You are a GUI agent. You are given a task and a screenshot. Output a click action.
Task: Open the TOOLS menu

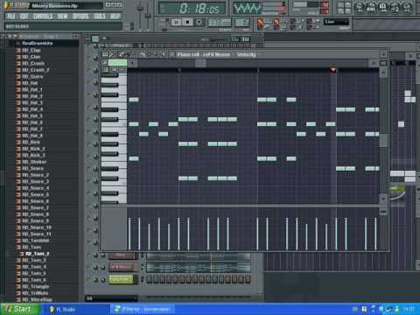coord(100,17)
